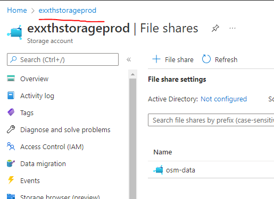Open Diagnose and solve problems
Image resolution: width=274 pixels, height=199 pixels.
[x=65, y=129]
